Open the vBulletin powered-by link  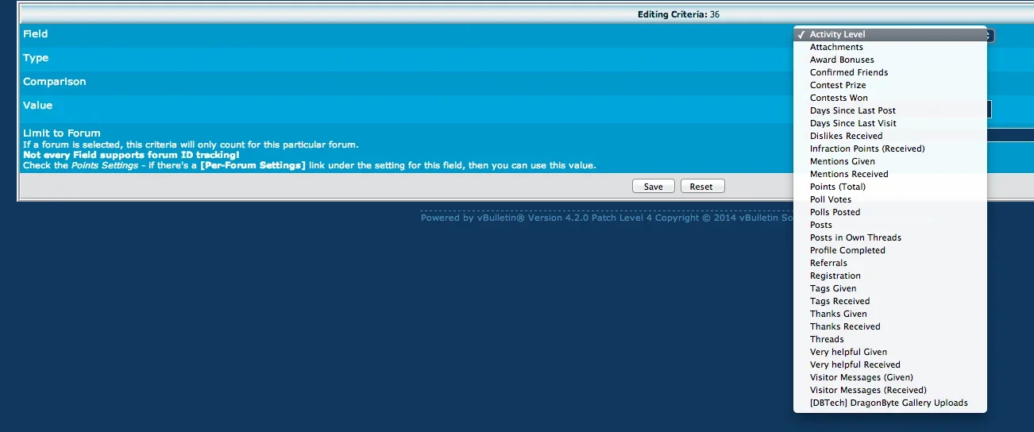pyautogui.click(x=608, y=218)
